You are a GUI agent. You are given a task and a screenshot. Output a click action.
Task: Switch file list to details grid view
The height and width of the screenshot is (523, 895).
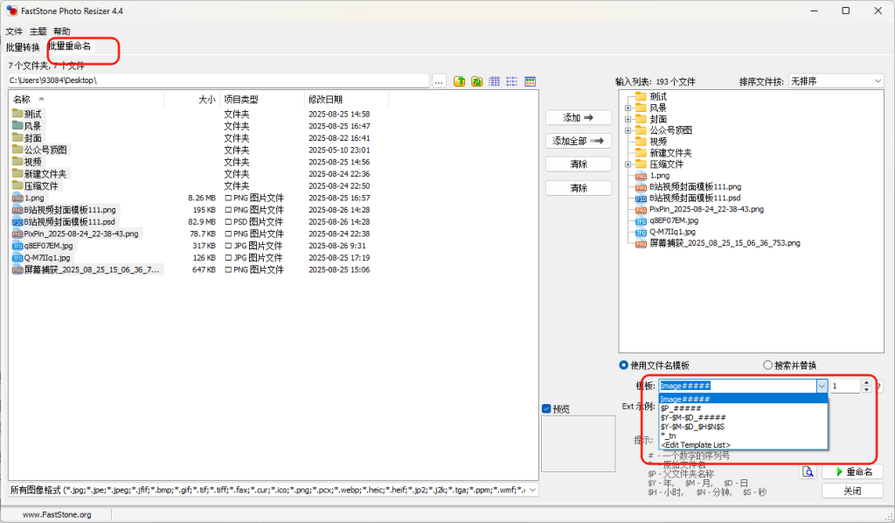(x=495, y=81)
